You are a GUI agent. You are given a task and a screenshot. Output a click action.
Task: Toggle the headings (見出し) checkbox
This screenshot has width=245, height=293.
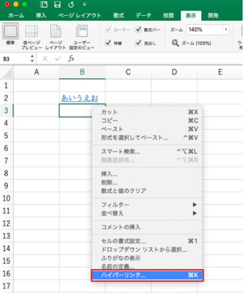tap(138, 43)
